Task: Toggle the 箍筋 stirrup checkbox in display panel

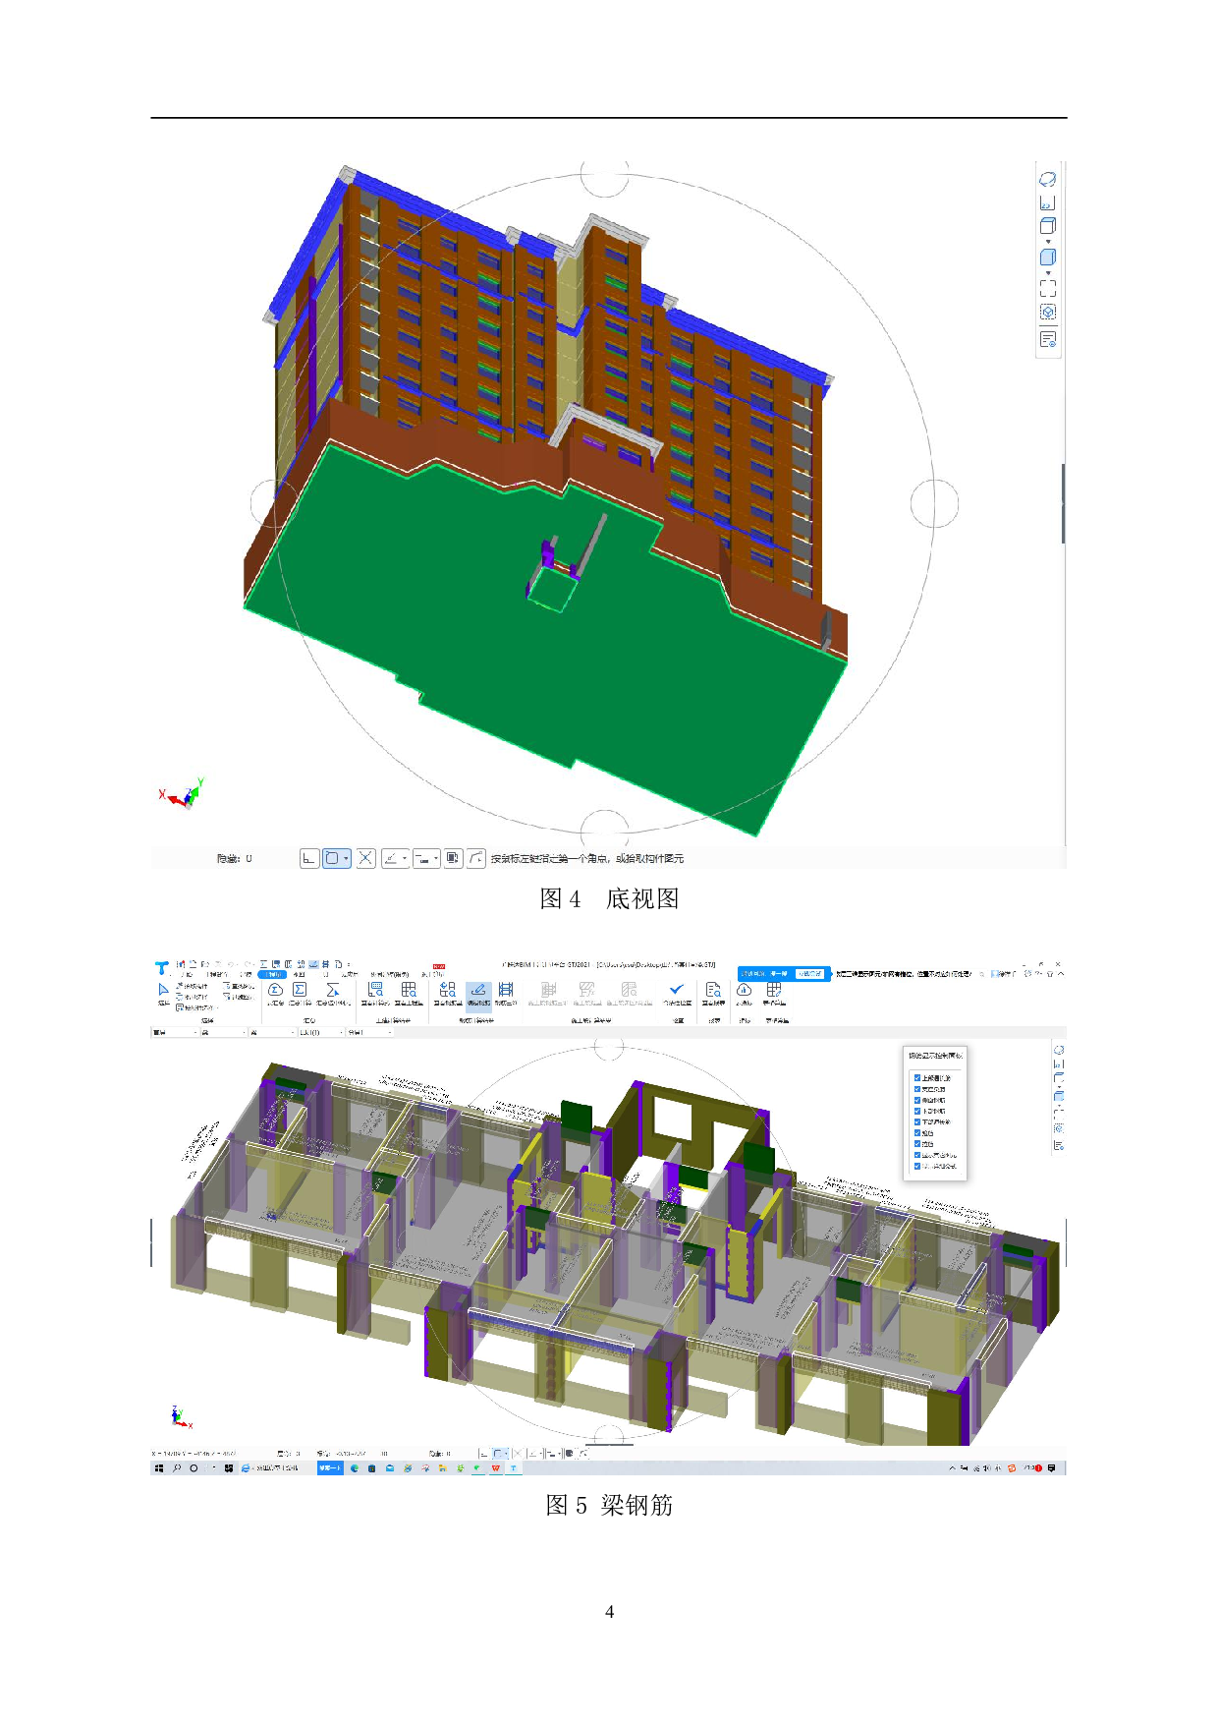Action: (x=917, y=1132)
